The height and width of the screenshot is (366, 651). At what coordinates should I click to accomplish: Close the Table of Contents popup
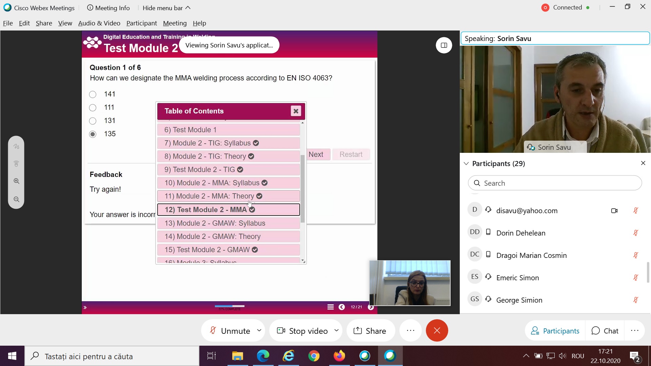click(x=296, y=111)
